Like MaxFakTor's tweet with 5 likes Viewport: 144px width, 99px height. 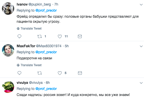tap(60, 73)
